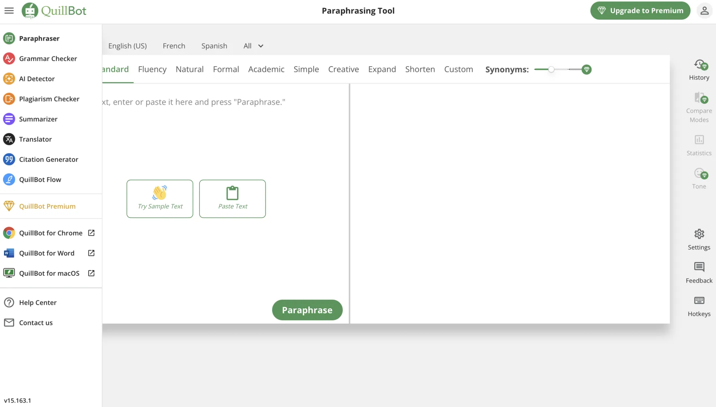Open the Contact us link
This screenshot has height=407, width=716.
36,322
